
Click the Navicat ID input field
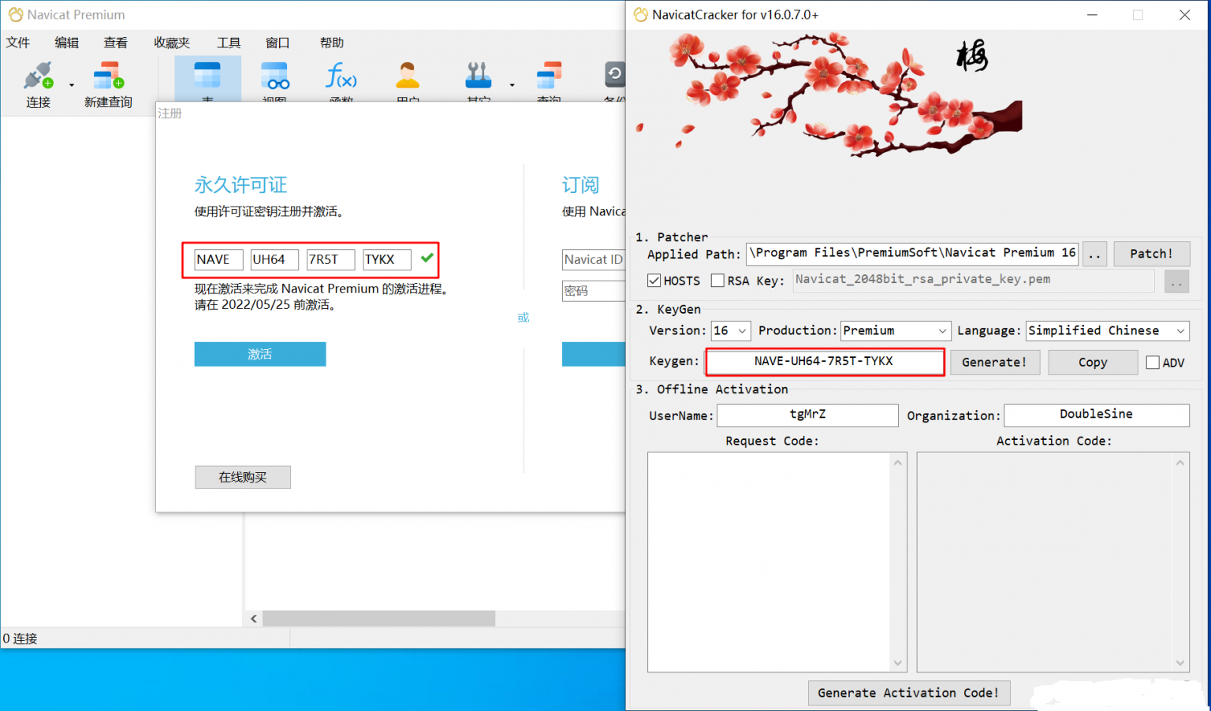point(594,259)
